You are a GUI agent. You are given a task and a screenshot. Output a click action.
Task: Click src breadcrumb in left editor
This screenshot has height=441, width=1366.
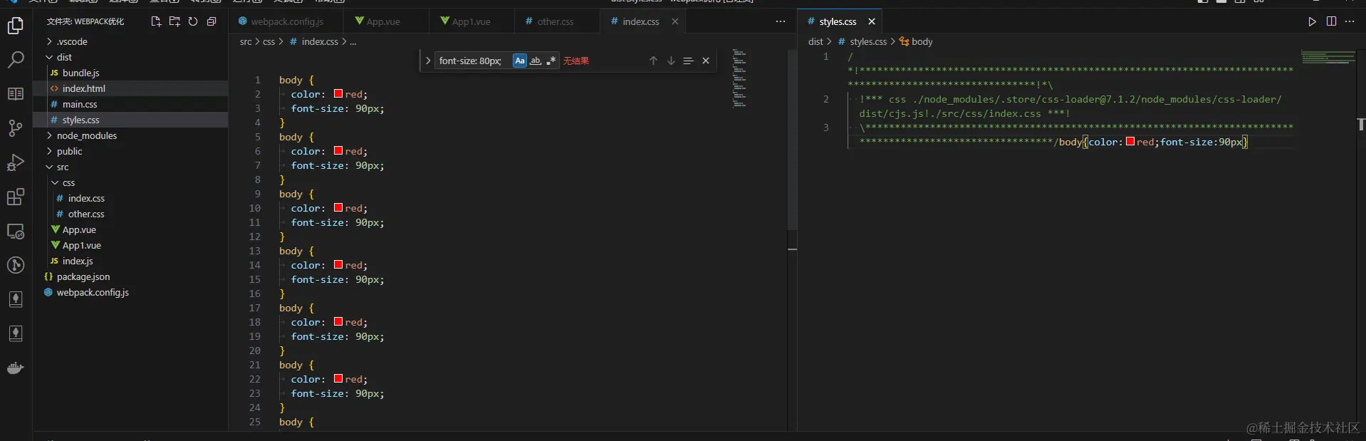[246, 41]
